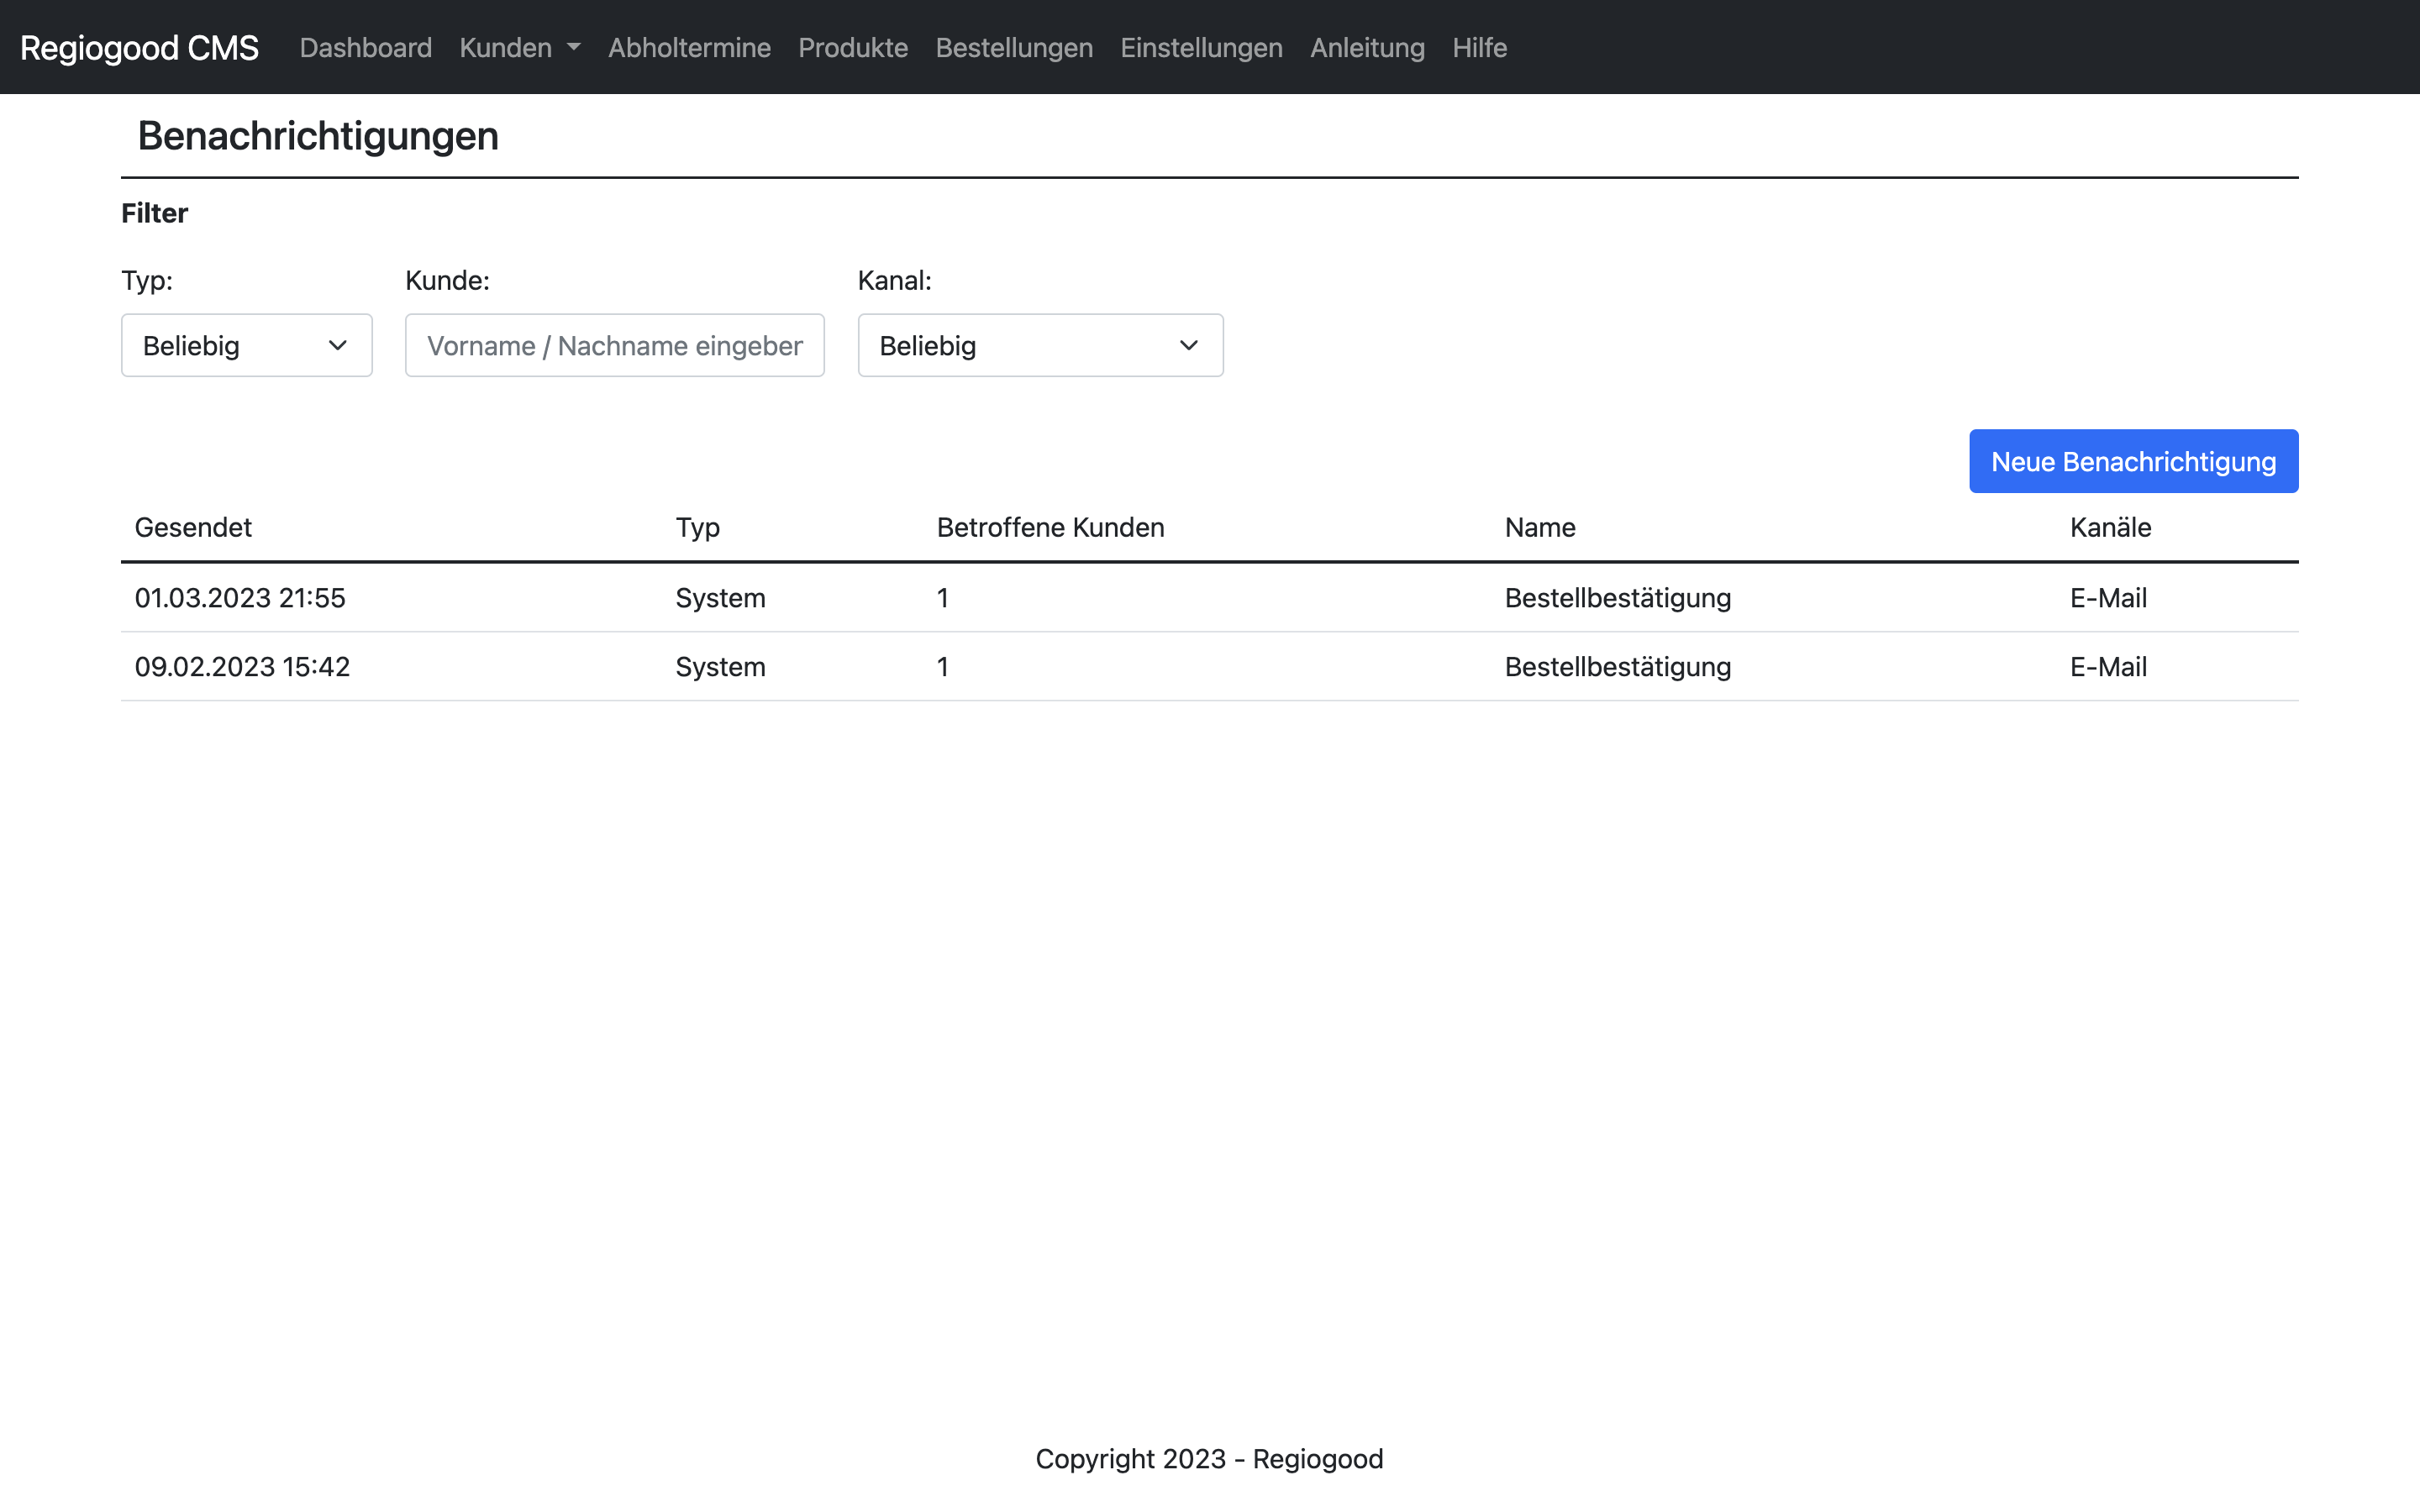The height and width of the screenshot is (1512, 2420).
Task: Click the Betroffene Kunden column header
Action: pos(1050,527)
